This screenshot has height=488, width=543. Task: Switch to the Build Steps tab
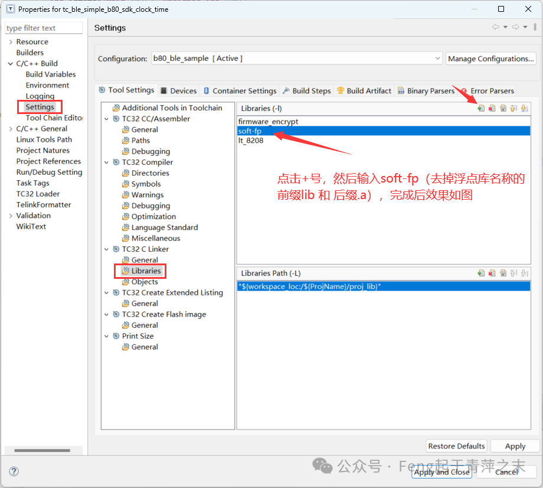pos(307,91)
